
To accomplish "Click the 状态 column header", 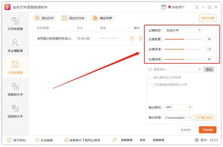I will (x=103, y=28).
